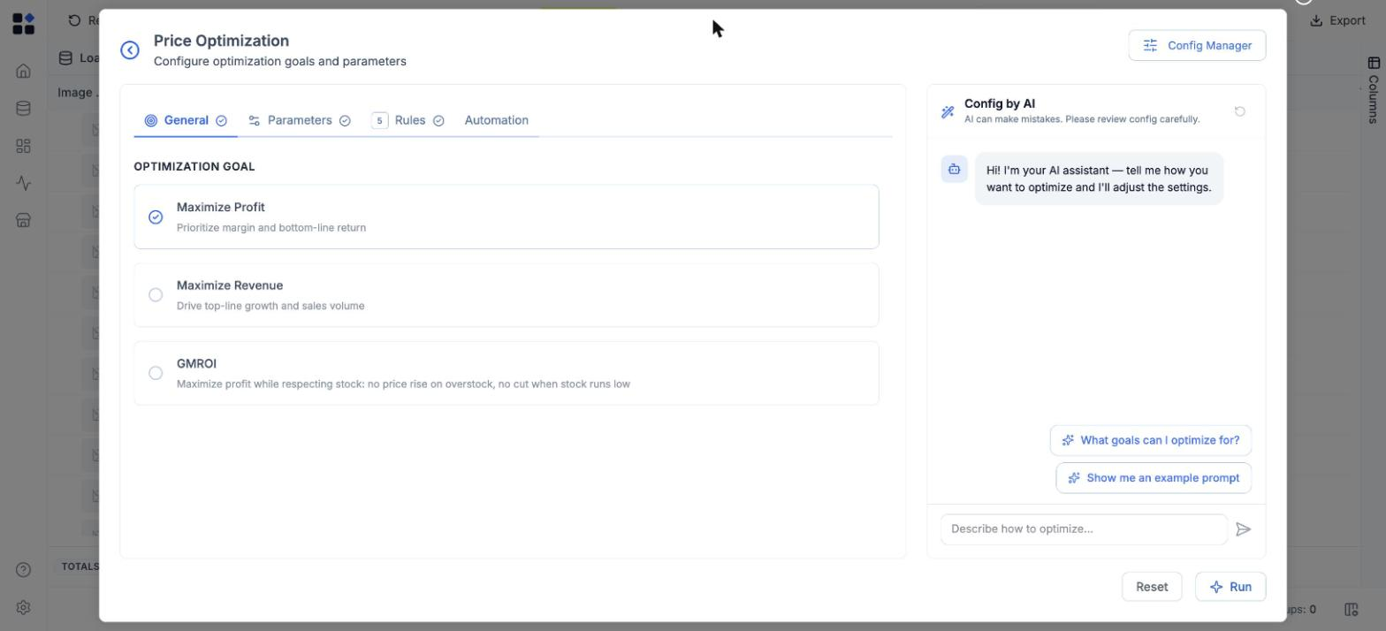Click the Rules tab checkmark icon
This screenshot has height=631, width=1386.
click(x=438, y=120)
